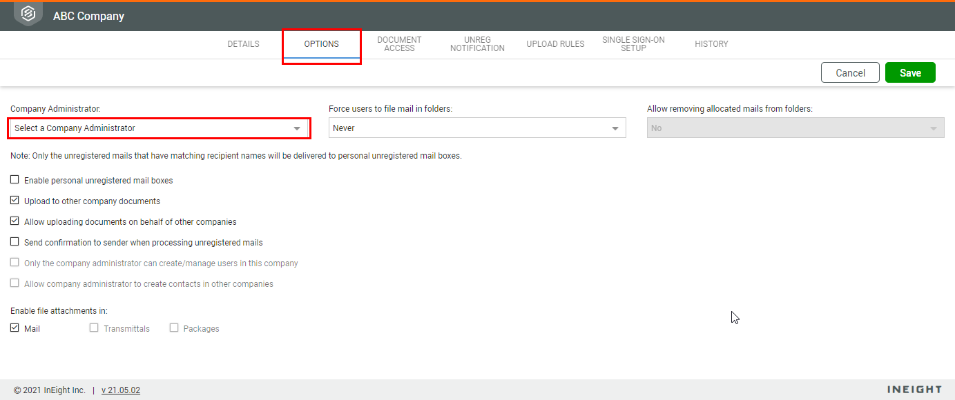955x400 pixels.
Task: Open the Company Administrator dropdown
Action: pos(159,128)
